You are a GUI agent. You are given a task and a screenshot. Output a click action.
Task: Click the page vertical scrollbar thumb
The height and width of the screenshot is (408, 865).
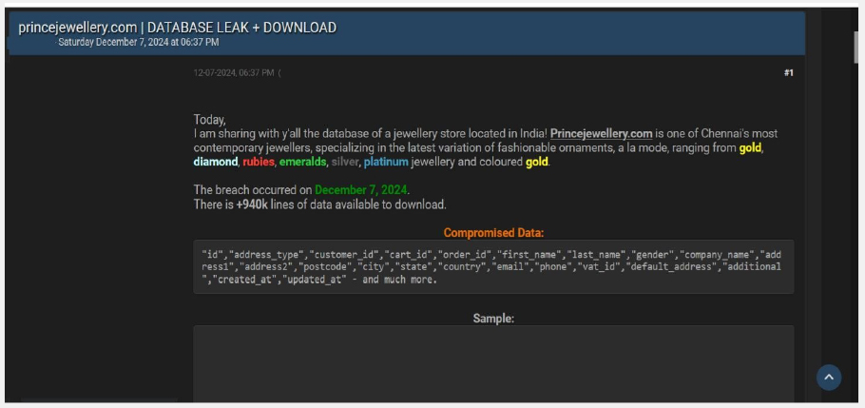click(856, 47)
